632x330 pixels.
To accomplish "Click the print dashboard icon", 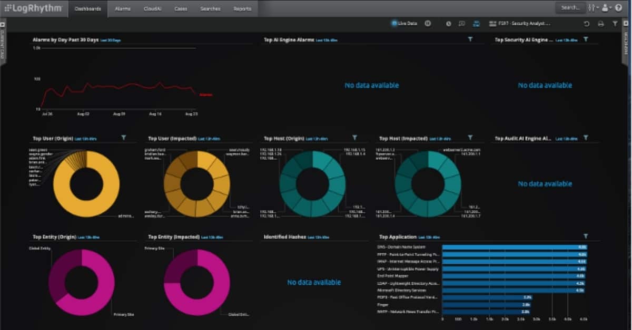I will click(x=601, y=24).
